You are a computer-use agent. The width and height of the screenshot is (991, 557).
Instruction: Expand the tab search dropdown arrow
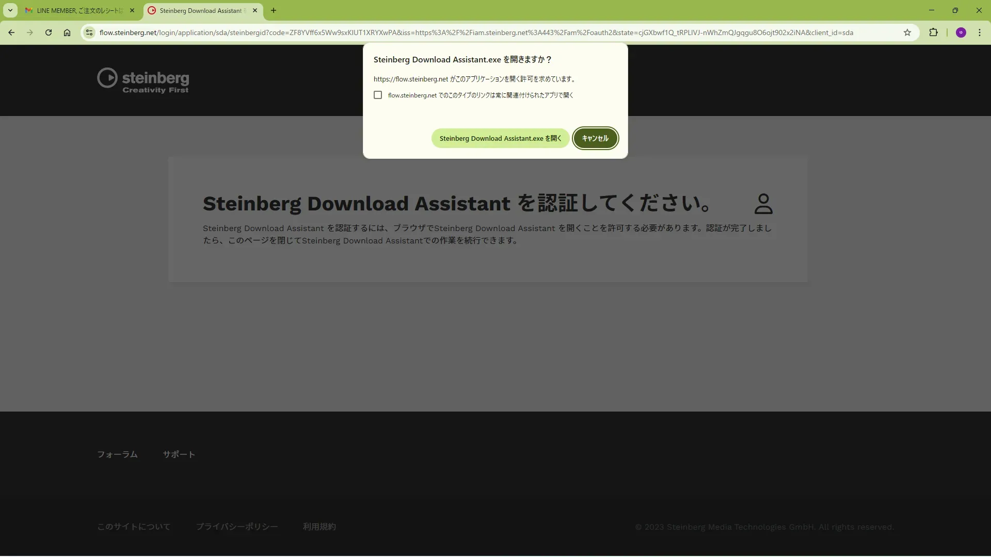pos(10,10)
